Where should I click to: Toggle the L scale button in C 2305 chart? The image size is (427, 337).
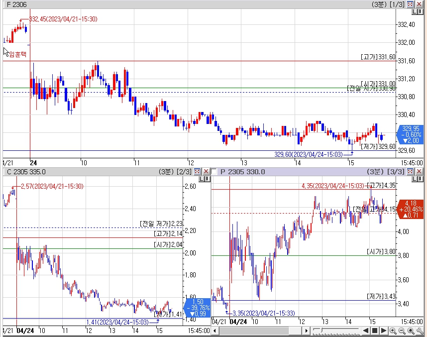point(202,179)
